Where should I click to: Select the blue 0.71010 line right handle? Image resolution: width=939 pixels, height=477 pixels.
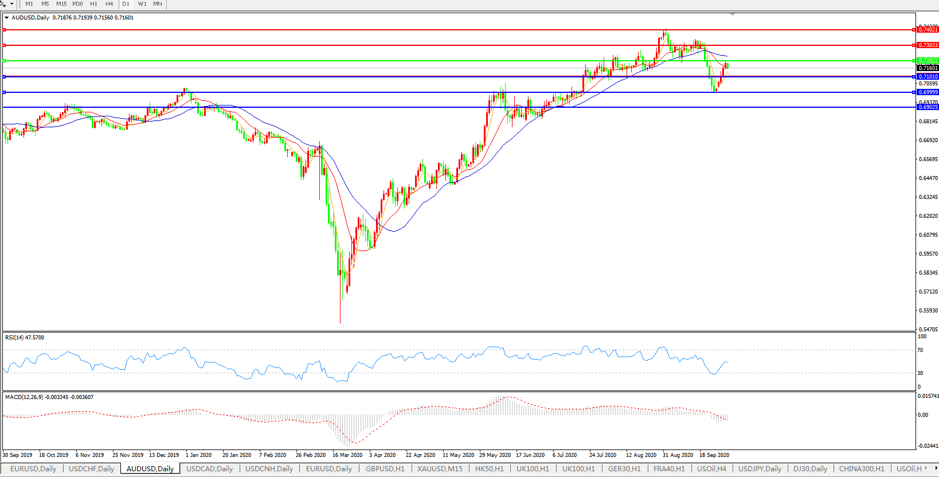tap(914, 76)
